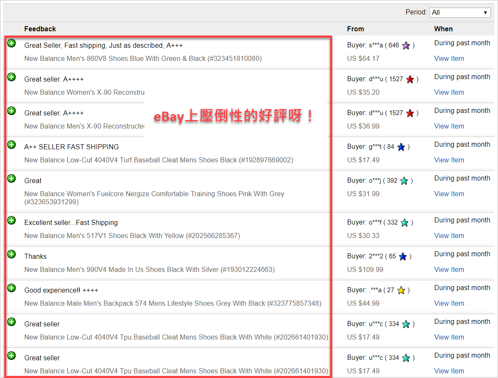The height and width of the screenshot is (378, 498).
Task: Click the teal star beside buyer o***j
Action: [x=404, y=181]
